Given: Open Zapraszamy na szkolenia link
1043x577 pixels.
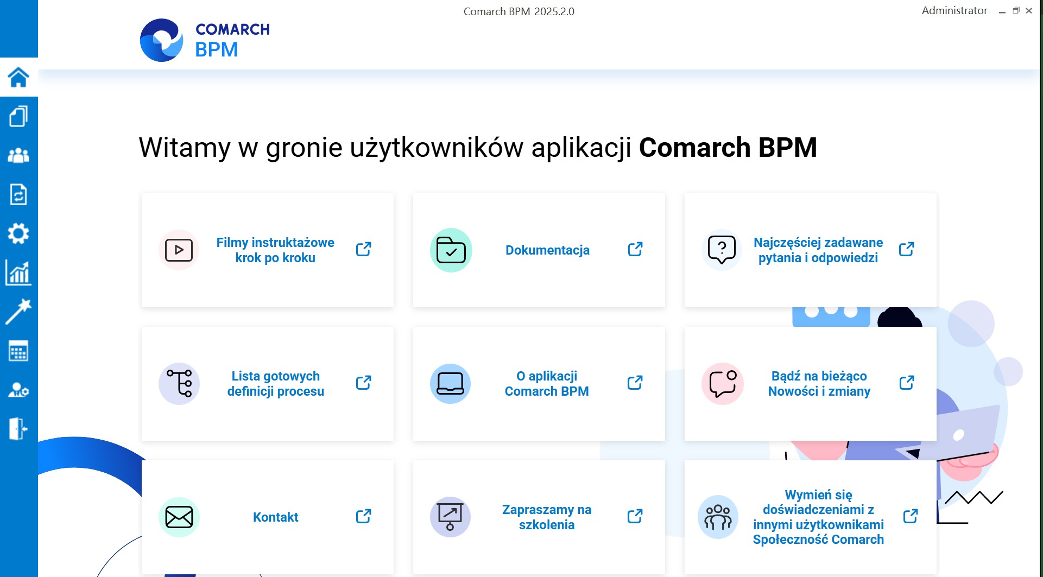Looking at the screenshot, I should (547, 517).
